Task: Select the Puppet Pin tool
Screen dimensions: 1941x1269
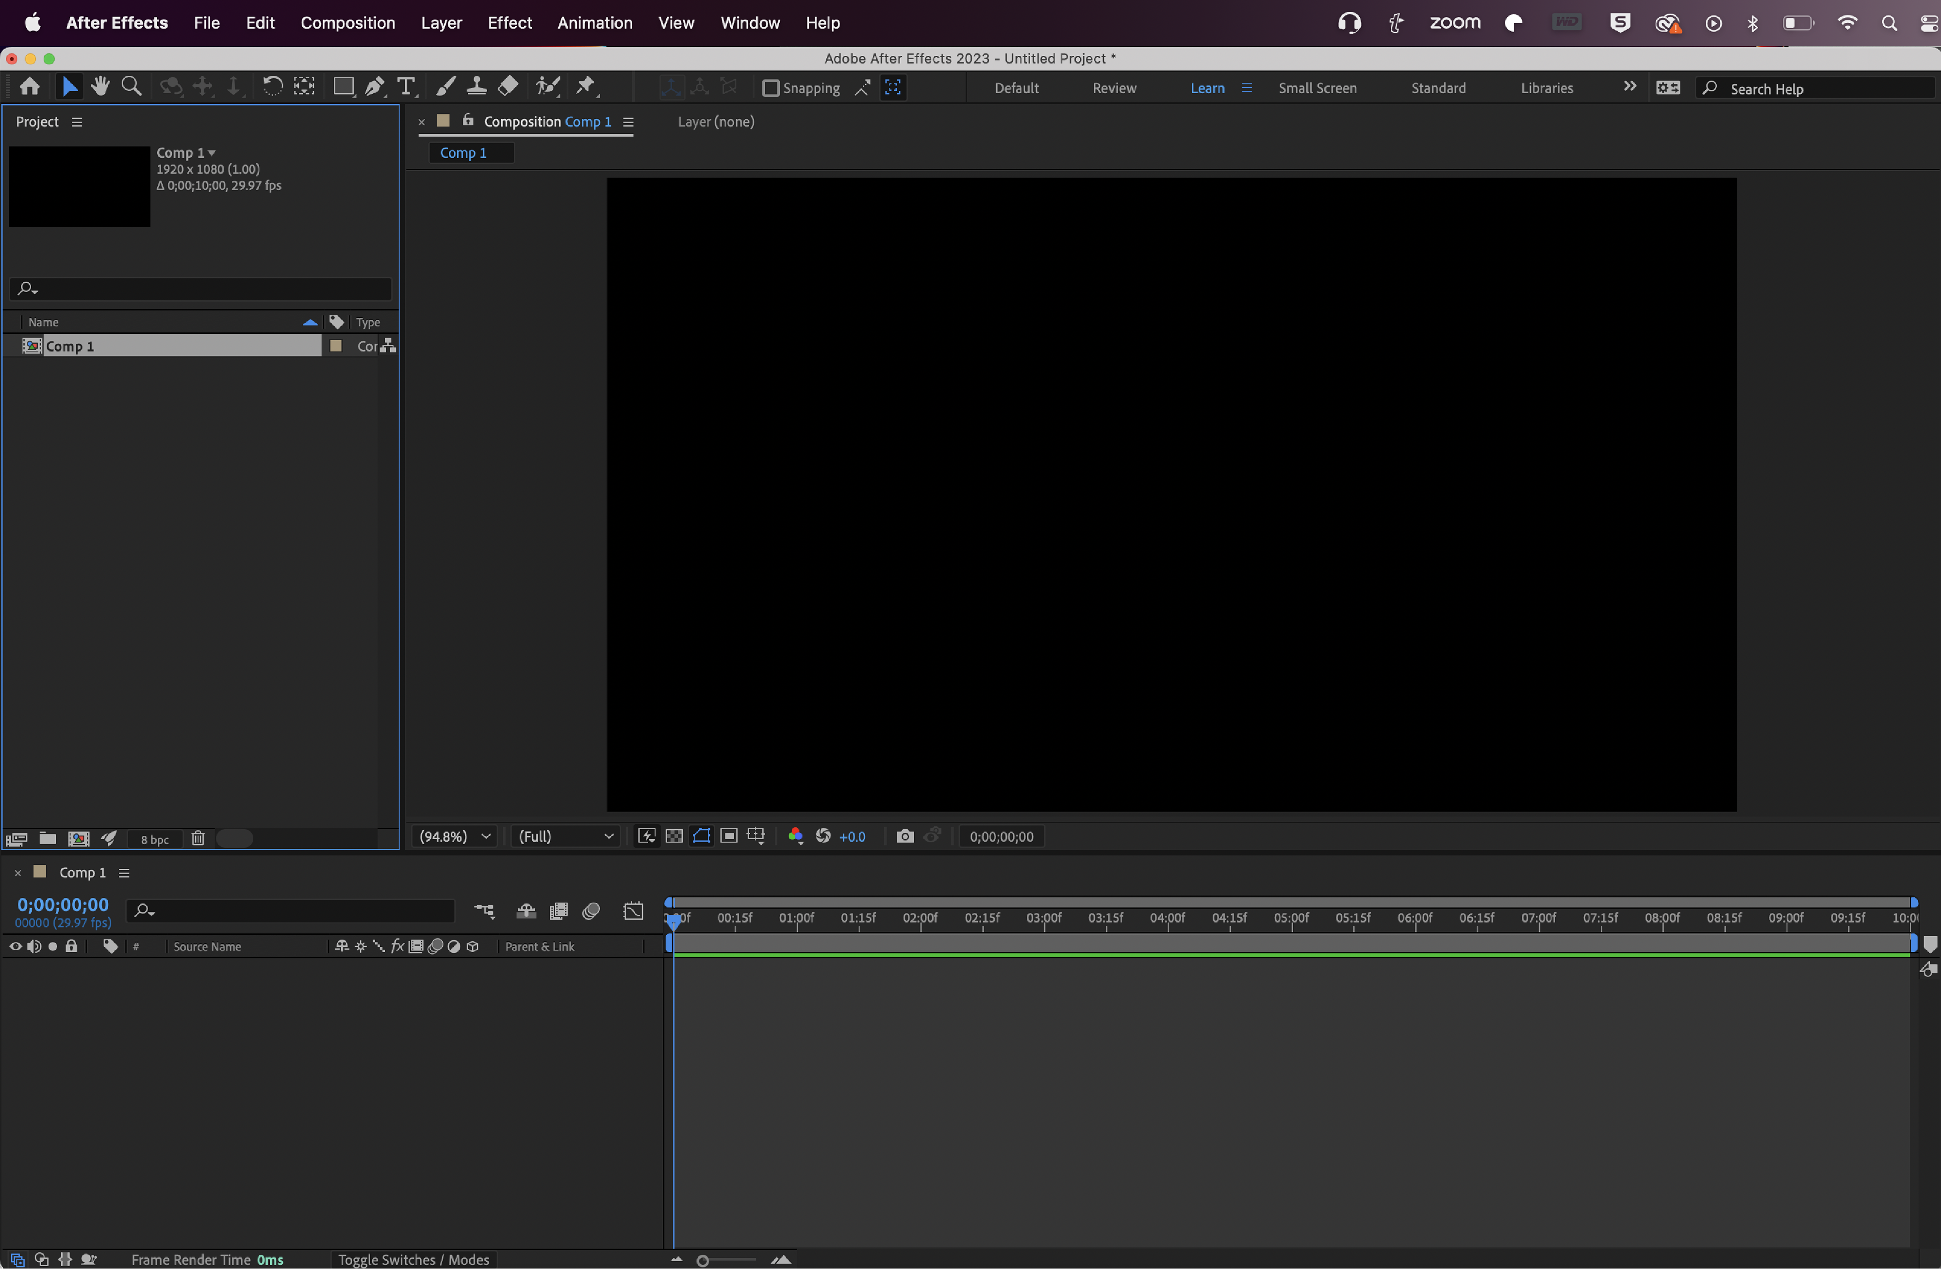Action: 586,86
